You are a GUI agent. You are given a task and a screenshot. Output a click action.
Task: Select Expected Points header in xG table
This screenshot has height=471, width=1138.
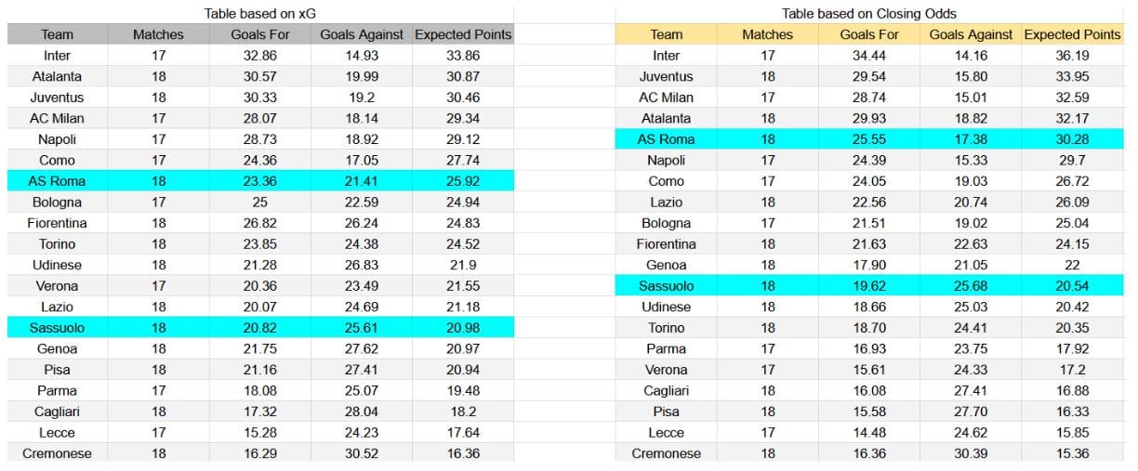click(462, 34)
